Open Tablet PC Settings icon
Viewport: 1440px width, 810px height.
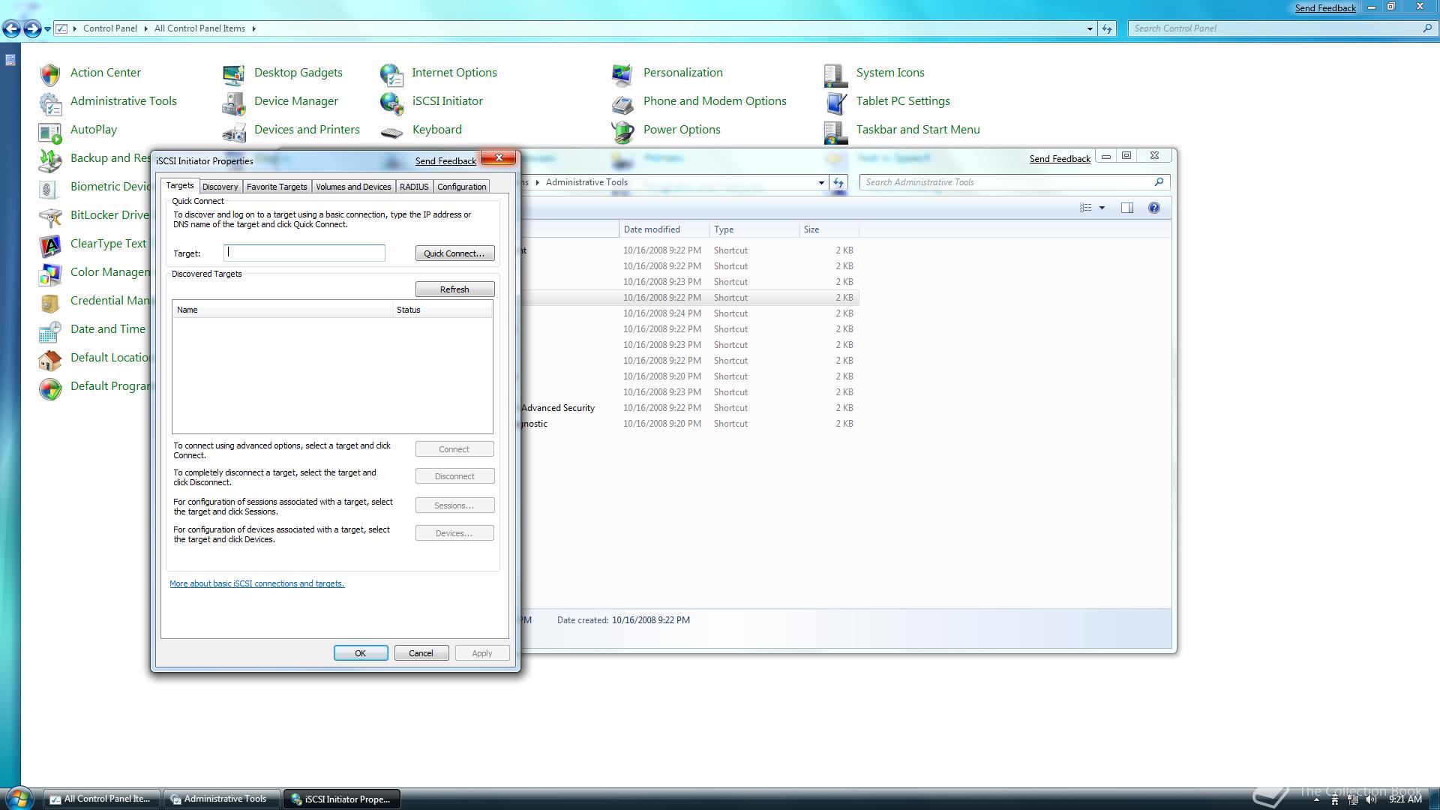(x=835, y=102)
